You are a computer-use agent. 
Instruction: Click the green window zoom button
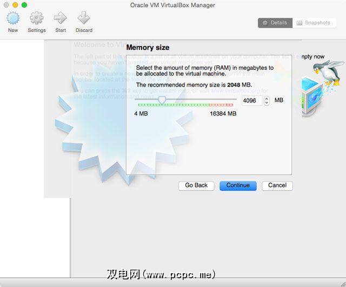click(x=24, y=5)
